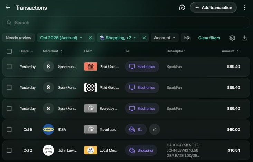Click the orange bank account icon
Image resolution: width=253 pixels, height=162 pixels.
(91, 67)
